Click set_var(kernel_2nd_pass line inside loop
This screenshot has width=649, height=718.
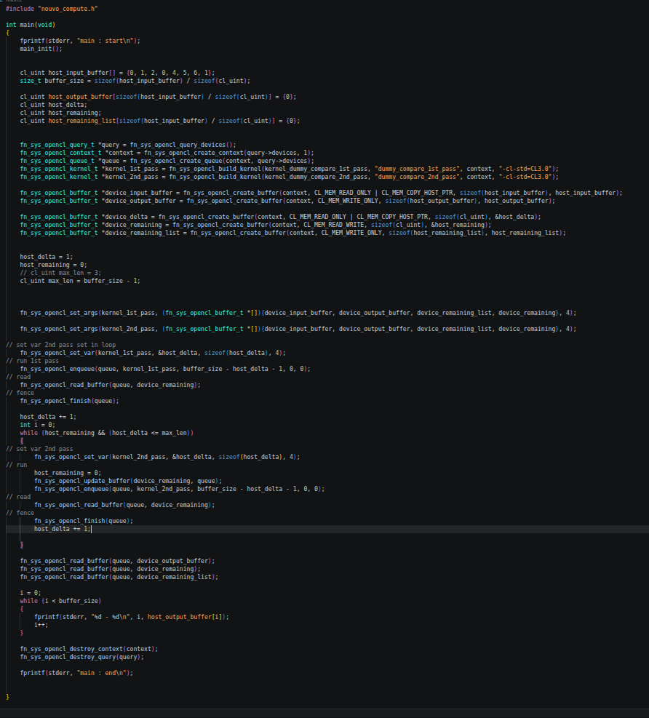pos(167,457)
